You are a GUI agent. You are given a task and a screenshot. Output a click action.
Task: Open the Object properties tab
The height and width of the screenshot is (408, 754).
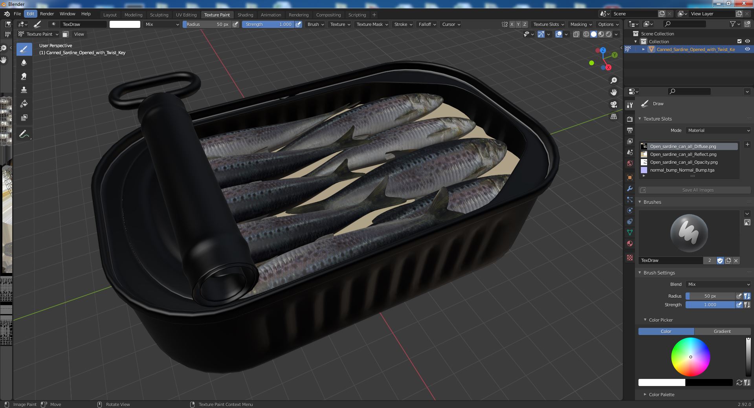coord(630,177)
